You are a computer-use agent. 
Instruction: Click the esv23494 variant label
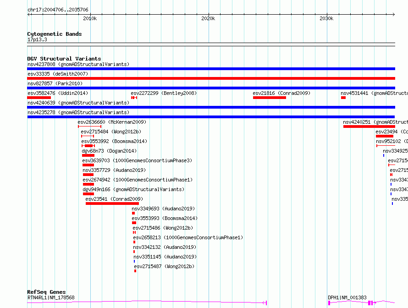pyautogui.click(x=391, y=132)
